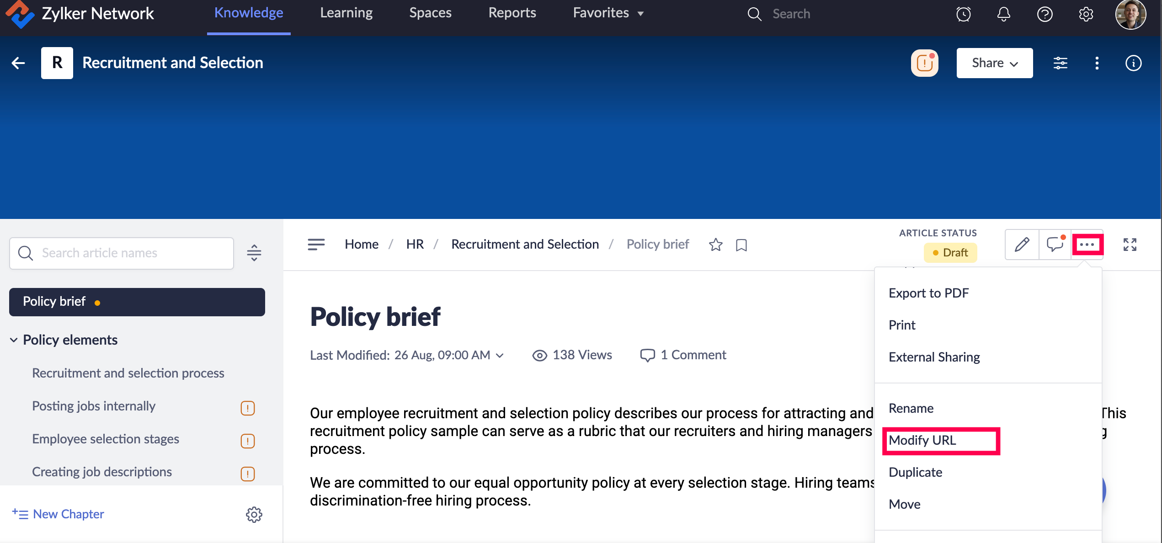Open the article comments bubble icon
Viewport: 1162px width, 543px height.
click(1055, 245)
